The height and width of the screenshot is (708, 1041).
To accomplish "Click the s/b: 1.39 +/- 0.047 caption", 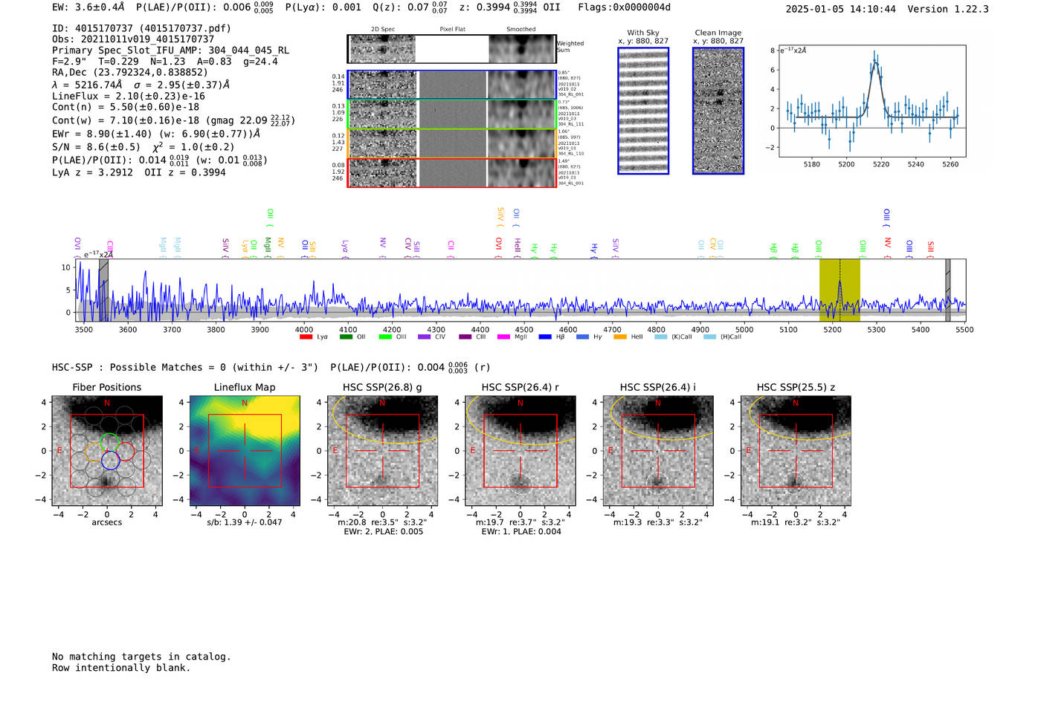I will [x=245, y=522].
